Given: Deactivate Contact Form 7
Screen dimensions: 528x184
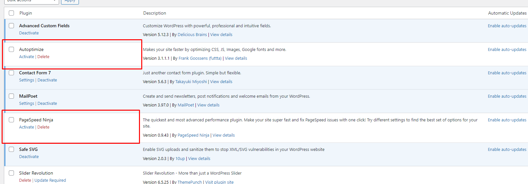Looking at the screenshot, I should (x=47, y=80).
